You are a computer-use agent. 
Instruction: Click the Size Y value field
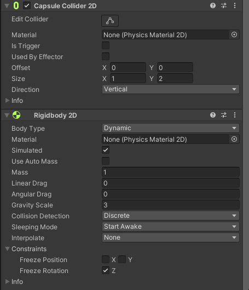(x=175, y=79)
